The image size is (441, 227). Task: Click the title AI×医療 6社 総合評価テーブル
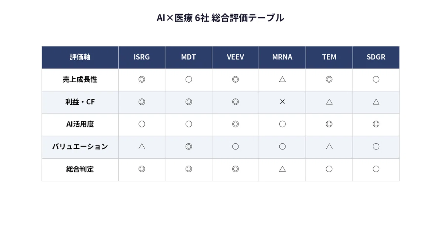(220, 18)
